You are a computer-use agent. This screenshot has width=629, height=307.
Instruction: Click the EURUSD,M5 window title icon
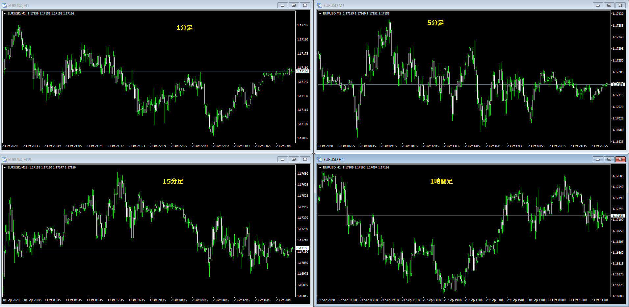320,5
